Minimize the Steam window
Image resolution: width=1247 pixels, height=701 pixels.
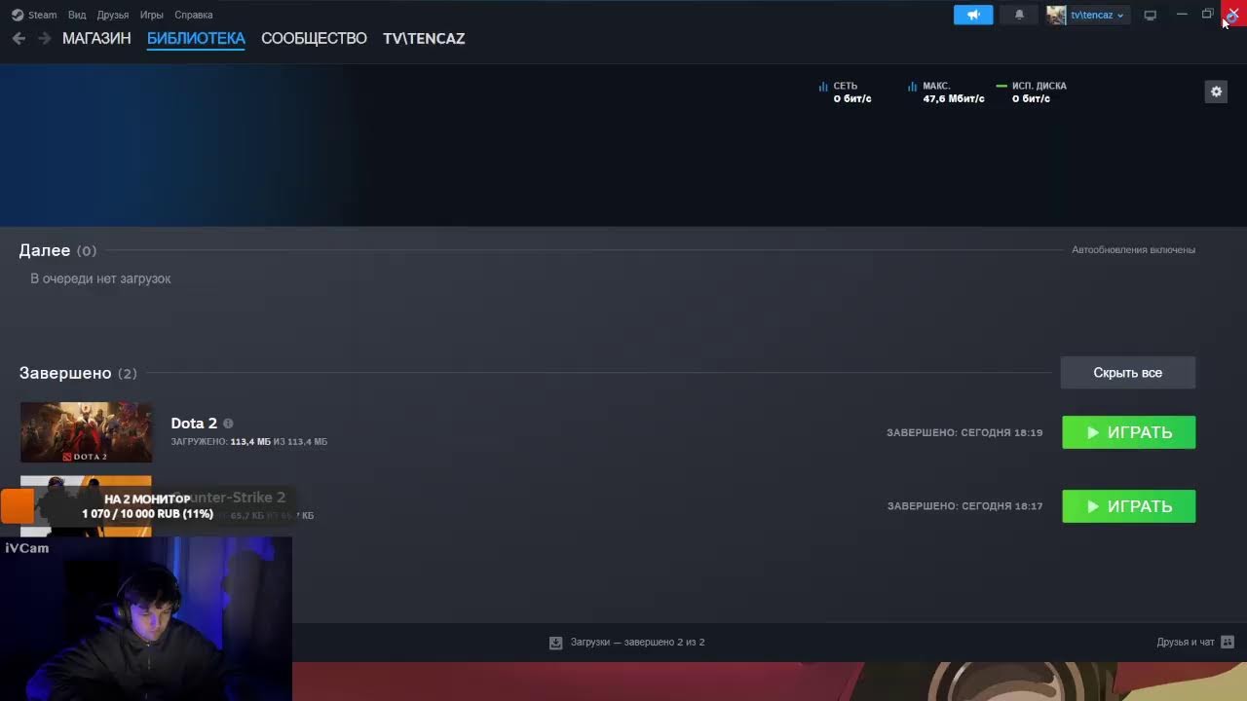point(1182,14)
